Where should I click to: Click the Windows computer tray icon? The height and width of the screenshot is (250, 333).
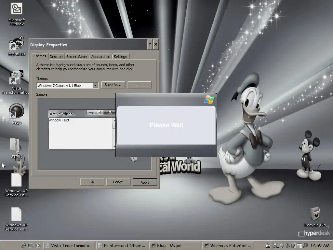(x=276, y=246)
